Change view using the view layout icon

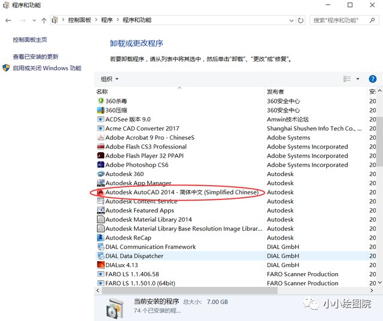click(347, 78)
